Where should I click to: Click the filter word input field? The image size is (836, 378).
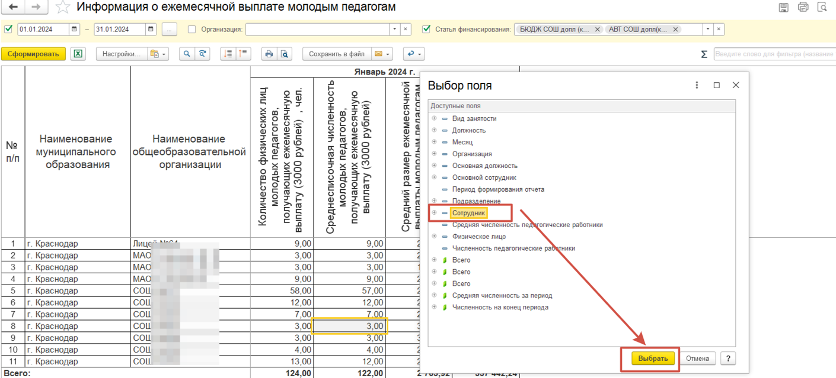[x=774, y=54]
